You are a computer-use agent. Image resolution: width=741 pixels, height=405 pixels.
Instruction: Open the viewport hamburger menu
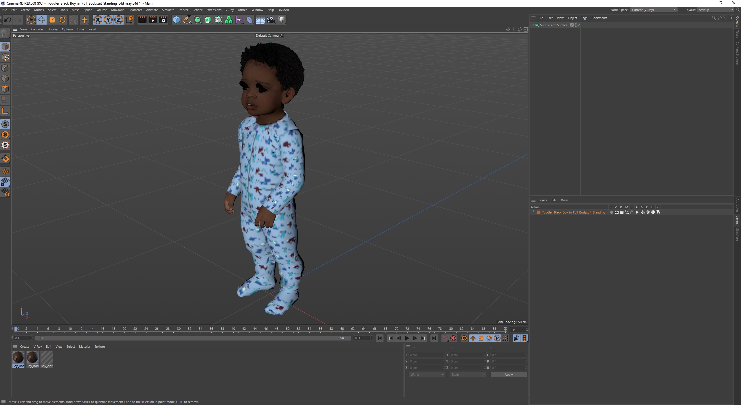pyautogui.click(x=15, y=29)
